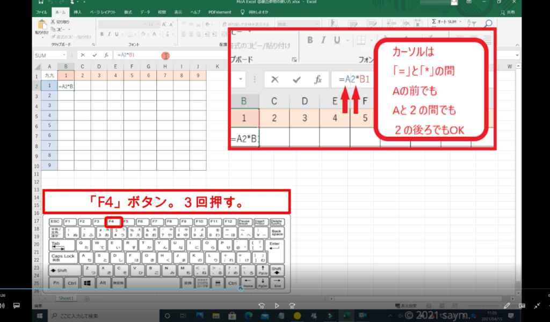
Task: Play the video with the play button
Action: pos(277,306)
